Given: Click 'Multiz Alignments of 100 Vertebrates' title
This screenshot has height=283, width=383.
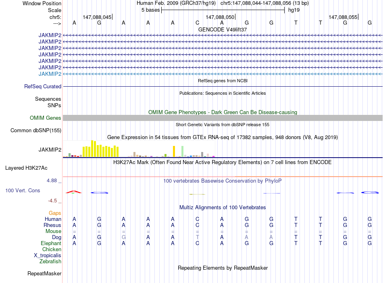Looking at the screenshot, I should click(223, 208).
